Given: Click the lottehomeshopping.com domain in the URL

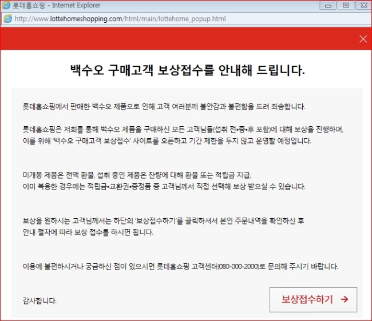Looking at the screenshot, I should tap(86, 19).
